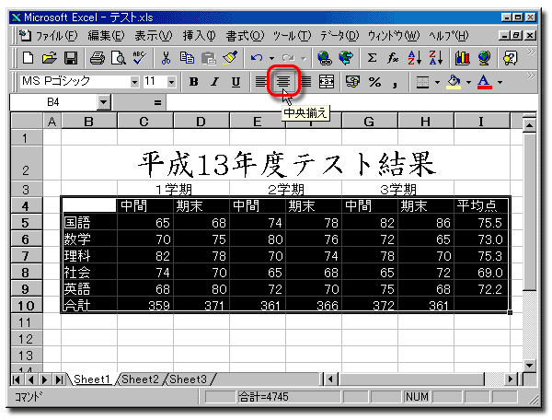Viewport: 552px width, 420px height.
Task: Apply currency style icon
Action: click(352, 82)
